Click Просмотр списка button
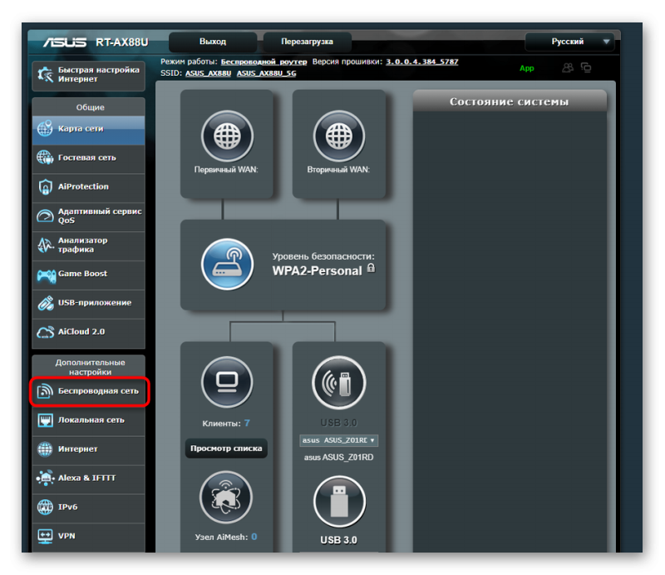Image resolution: width=665 pixels, height=575 pixels. pyautogui.click(x=226, y=449)
